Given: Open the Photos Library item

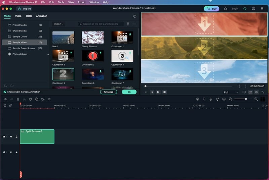Looking at the screenshot, I should (24, 54).
